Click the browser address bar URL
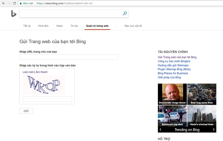 64,3
